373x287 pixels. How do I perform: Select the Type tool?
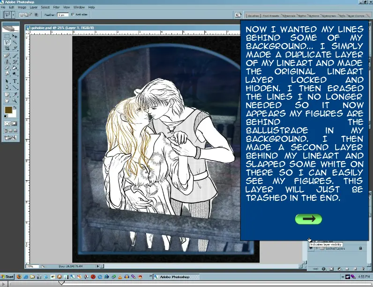click(x=15, y=81)
